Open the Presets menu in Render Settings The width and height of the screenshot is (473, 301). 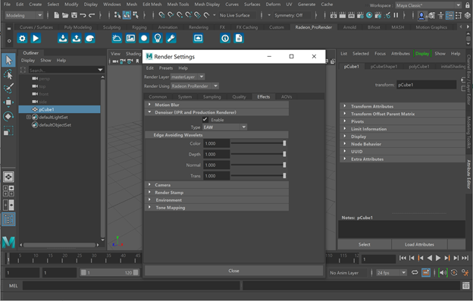tap(166, 68)
